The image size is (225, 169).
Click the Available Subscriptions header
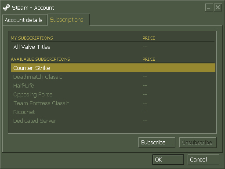pyautogui.click(x=40, y=59)
